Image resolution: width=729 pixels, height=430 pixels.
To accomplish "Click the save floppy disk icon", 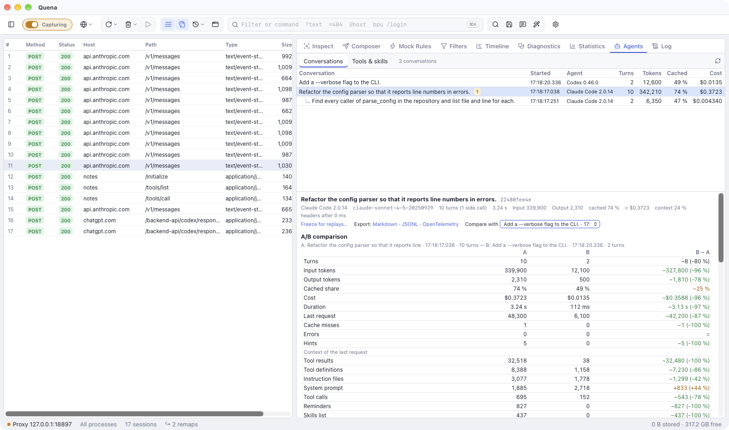I will tap(509, 25).
